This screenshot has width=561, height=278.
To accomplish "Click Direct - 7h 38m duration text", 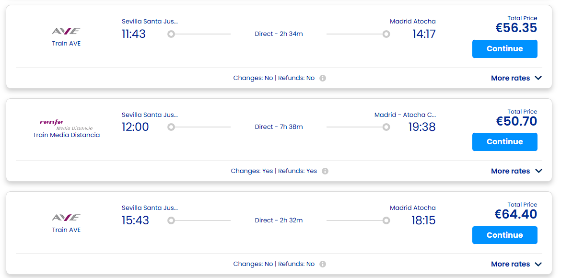I will pos(279,127).
